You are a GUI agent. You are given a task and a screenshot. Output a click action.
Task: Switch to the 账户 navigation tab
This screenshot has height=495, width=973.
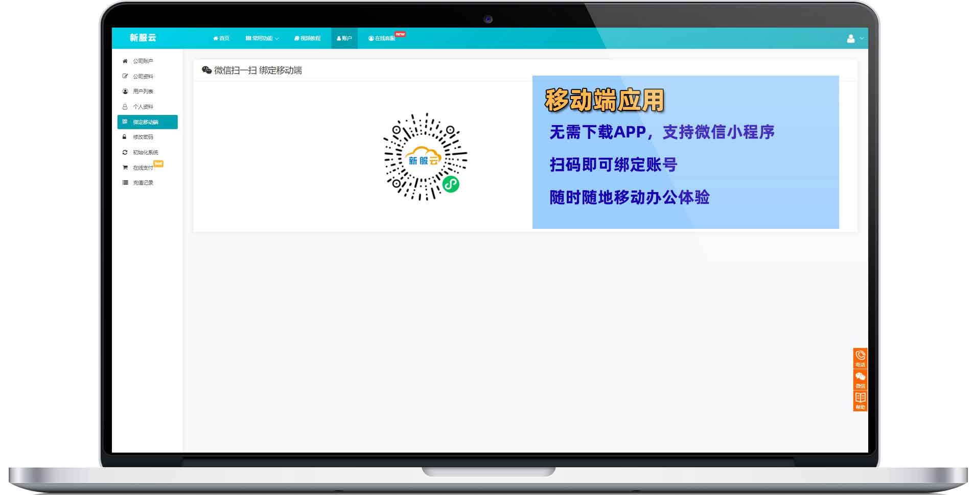coord(345,38)
